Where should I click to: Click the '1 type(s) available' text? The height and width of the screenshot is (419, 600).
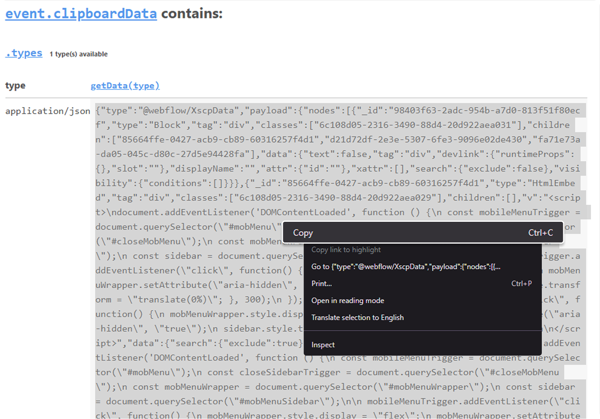79,54
